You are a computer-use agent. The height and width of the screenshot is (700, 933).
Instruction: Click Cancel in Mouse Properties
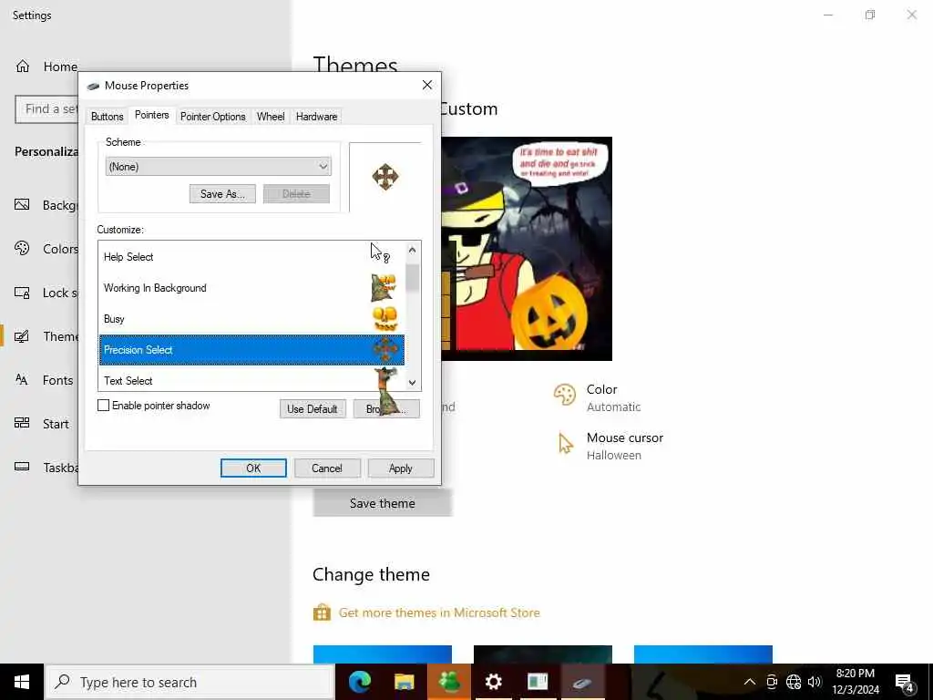[x=327, y=468]
